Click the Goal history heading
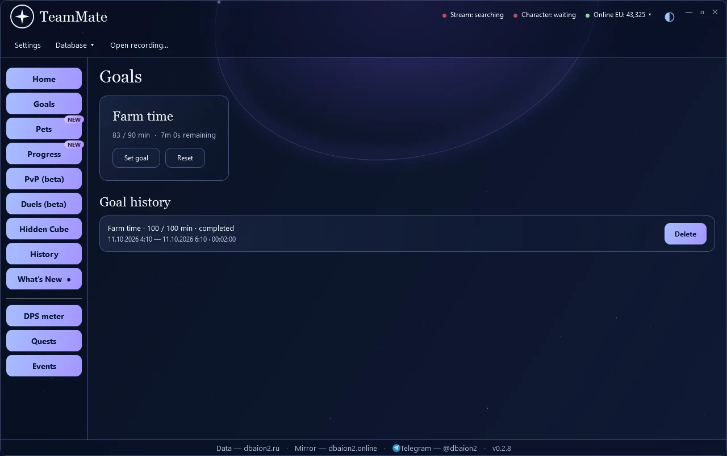This screenshot has height=456, width=727. [x=135, y=202]
